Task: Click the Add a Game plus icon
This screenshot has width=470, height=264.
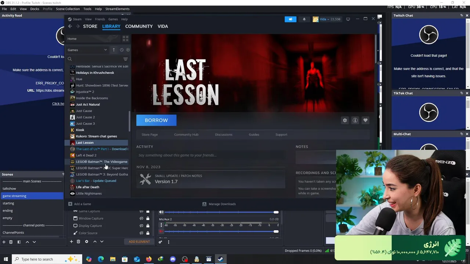Action: (x=70, y=204)
